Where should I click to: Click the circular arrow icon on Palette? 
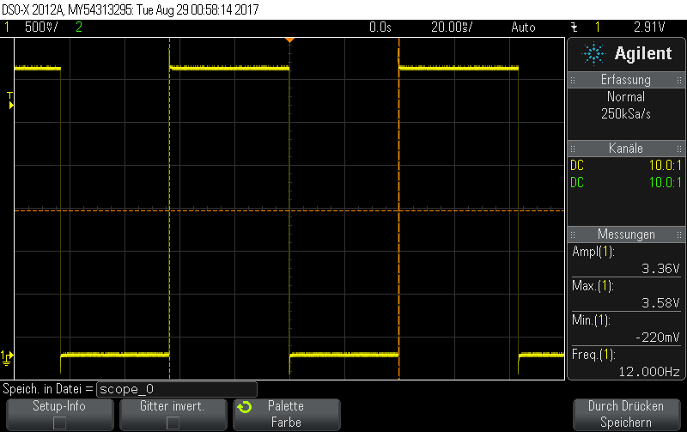245,407
